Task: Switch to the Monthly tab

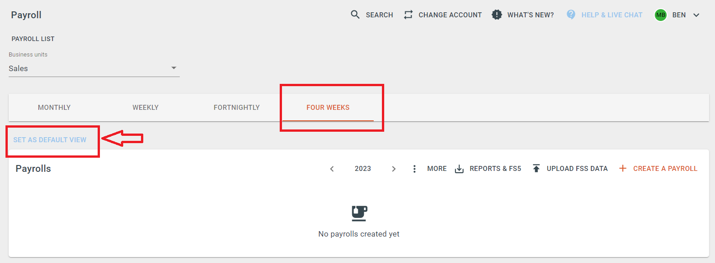Action: [x=54, y=108]
